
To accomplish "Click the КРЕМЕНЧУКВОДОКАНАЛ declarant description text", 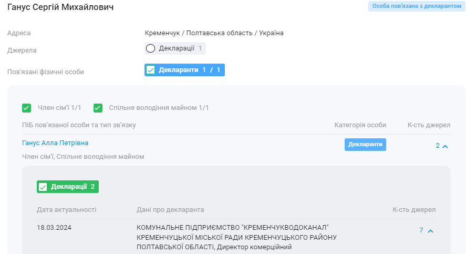I will click(x=236, y=237).
